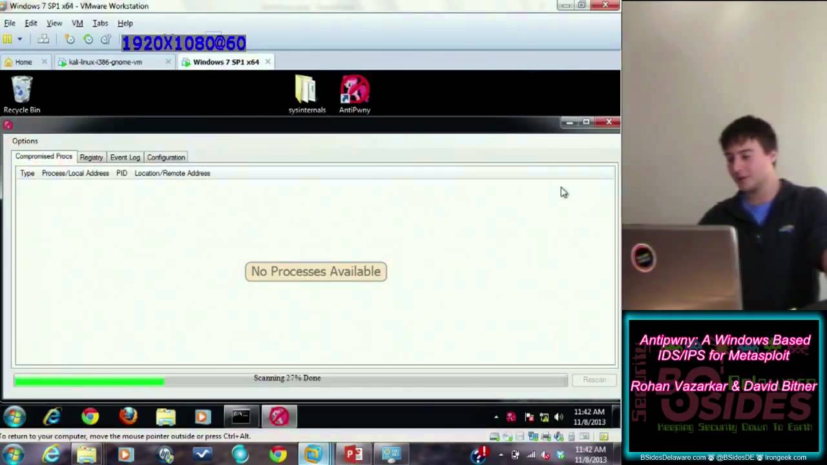The image size is (827, 465).
Task: Launch Chrome from the guest VM taskbar
Action: click(x=90, y=417)
